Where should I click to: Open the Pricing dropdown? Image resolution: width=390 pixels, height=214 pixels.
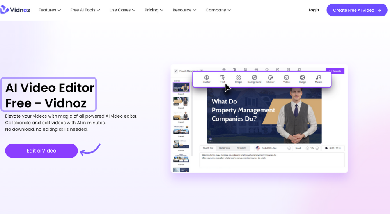[x=154, y=10]
